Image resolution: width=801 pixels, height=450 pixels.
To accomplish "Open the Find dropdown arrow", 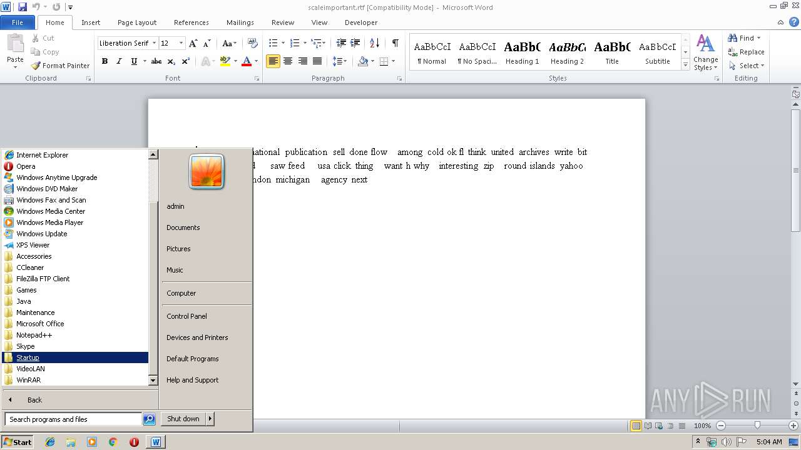I will [758, 38].
